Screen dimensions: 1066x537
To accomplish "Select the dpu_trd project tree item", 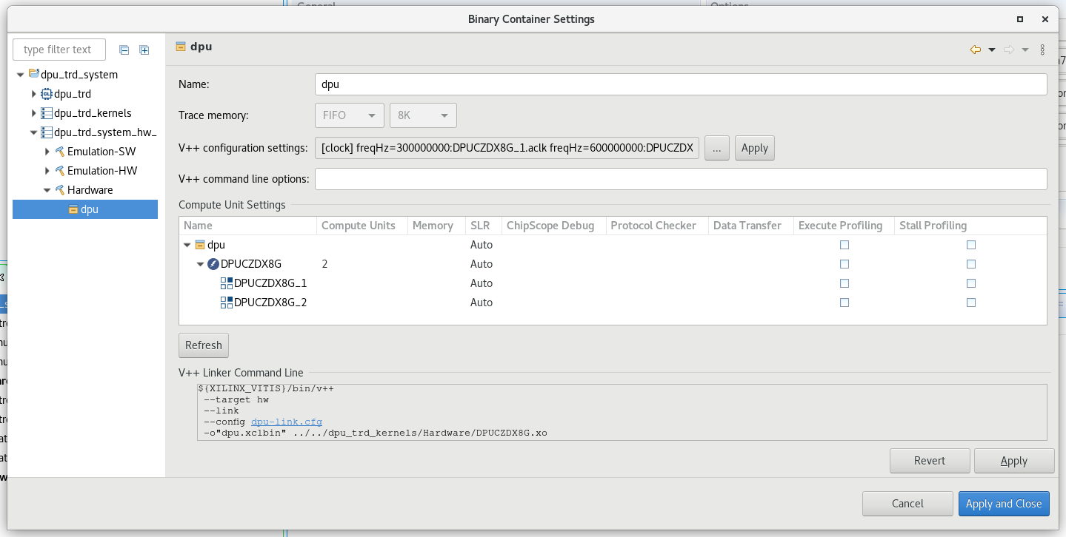I will click(x=72, y=94).
